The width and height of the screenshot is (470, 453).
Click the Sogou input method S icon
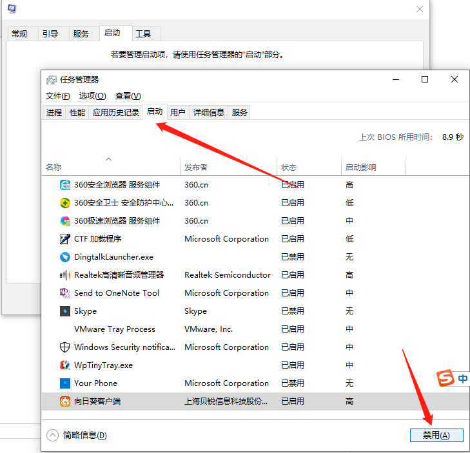[446, 378]
